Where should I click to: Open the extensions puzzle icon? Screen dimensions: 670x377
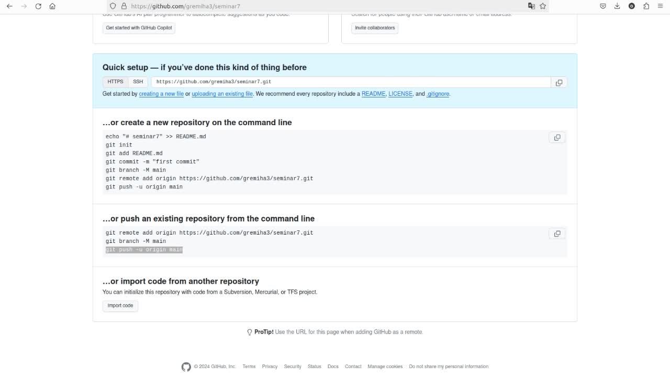pos(646,6)
